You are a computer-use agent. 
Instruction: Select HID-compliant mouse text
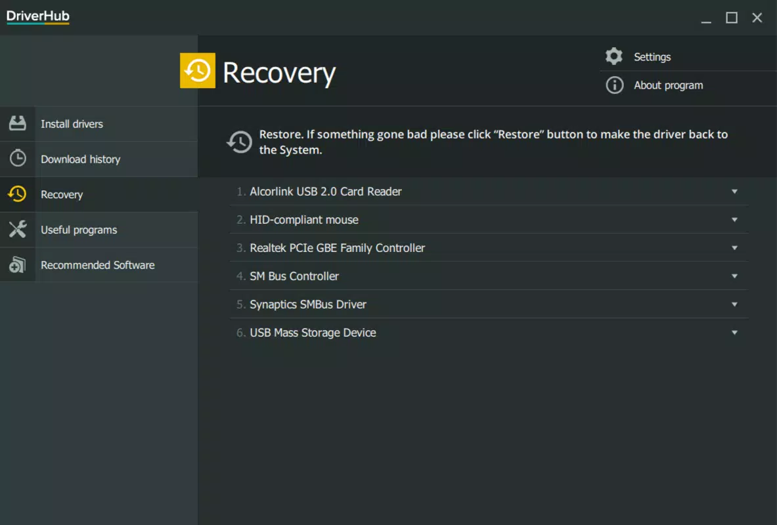[303, 219]
